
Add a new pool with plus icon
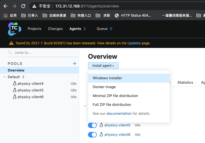point(75,63)
